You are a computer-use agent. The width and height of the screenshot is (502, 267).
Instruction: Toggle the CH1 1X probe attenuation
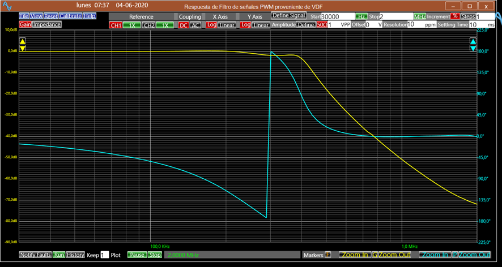(131, 25)
